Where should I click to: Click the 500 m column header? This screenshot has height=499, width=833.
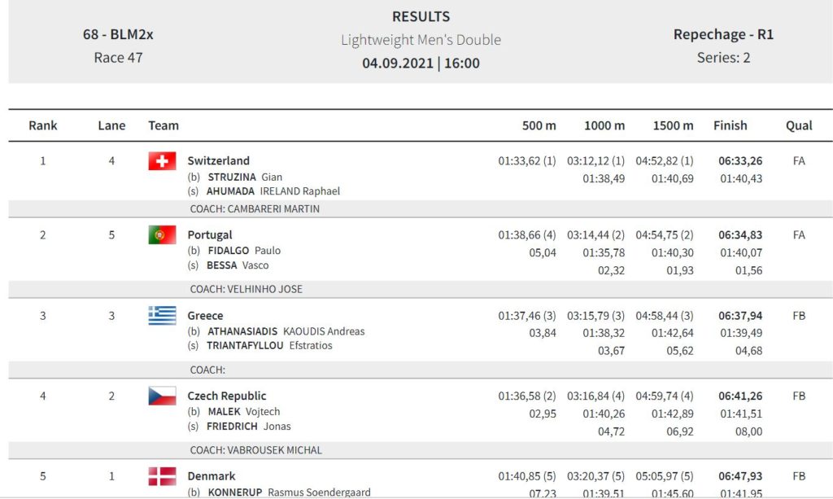[x=539, y=125]
